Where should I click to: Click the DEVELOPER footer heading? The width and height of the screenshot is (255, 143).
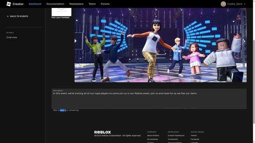coord(173,132)
